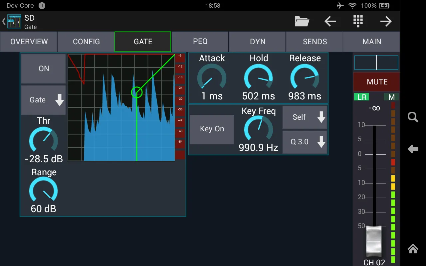Tap the X32 mixer app icon
Image resolution: width=426 pixels, height=266 pixels.
[x=14, y=22]
